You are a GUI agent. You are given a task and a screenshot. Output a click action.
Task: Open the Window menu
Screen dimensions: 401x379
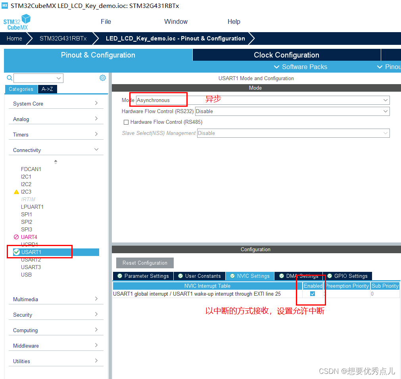coord(176,21)
